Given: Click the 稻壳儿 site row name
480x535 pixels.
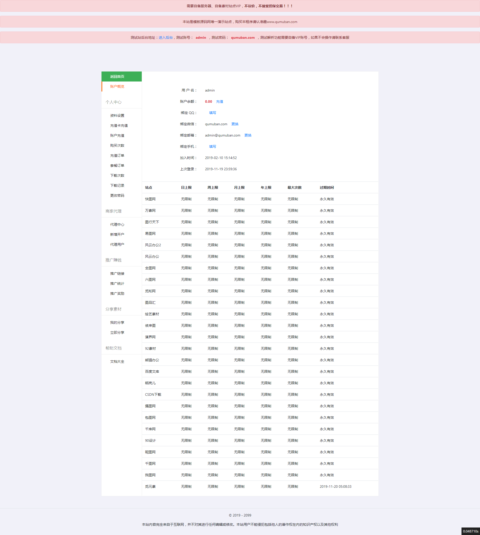Looking at the screenshot, I should tap(150, 383).
